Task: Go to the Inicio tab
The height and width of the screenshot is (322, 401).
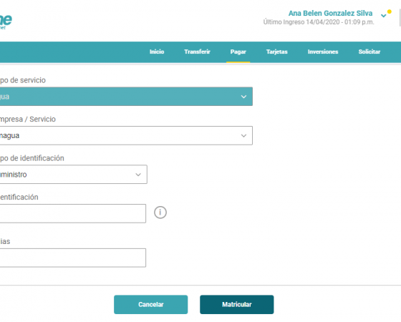Action: click(157, 52)
